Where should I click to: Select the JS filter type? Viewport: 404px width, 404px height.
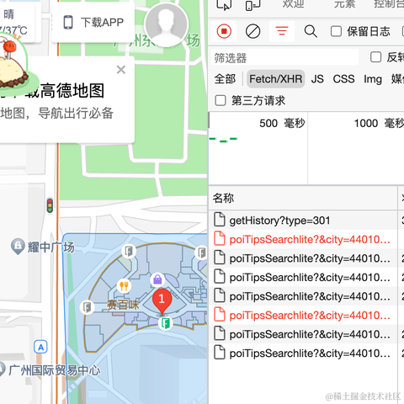coord(317,79)
